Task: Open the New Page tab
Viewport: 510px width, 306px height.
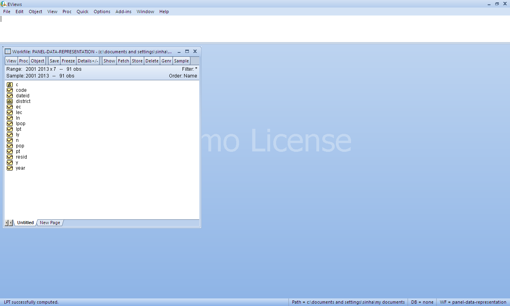Action: pos(50,223)
